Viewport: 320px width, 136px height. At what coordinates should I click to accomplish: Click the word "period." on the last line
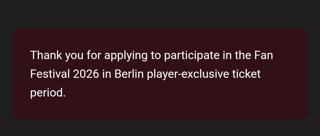(47, 93)
